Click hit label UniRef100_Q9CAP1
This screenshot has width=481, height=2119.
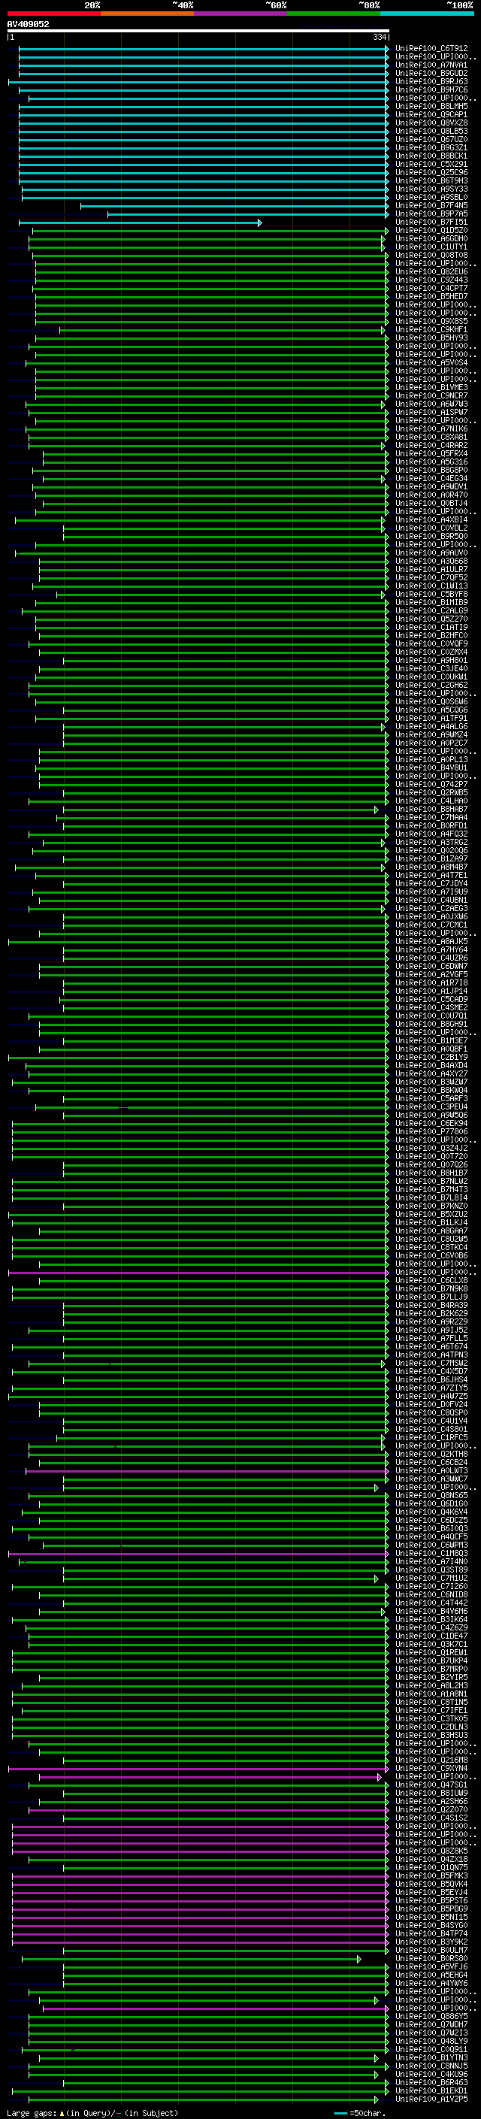pos(431,114)
